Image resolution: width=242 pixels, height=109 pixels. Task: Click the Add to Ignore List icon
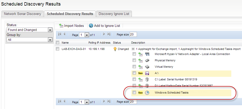pos(91,26)
